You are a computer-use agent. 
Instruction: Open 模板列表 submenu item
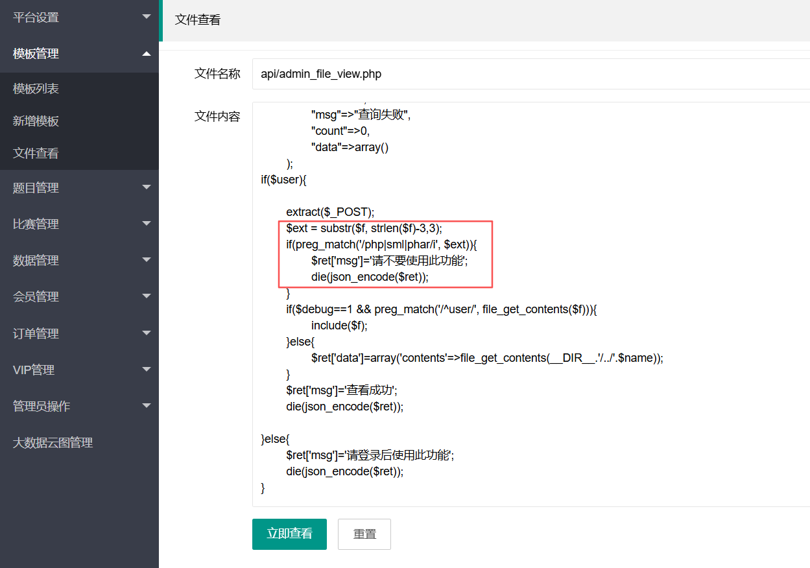point(36,89)
